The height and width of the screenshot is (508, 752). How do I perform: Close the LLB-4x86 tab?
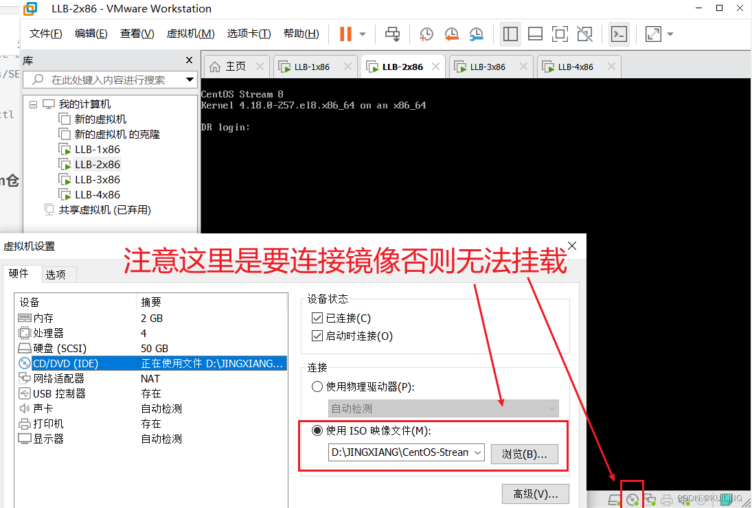pos(611,67)
